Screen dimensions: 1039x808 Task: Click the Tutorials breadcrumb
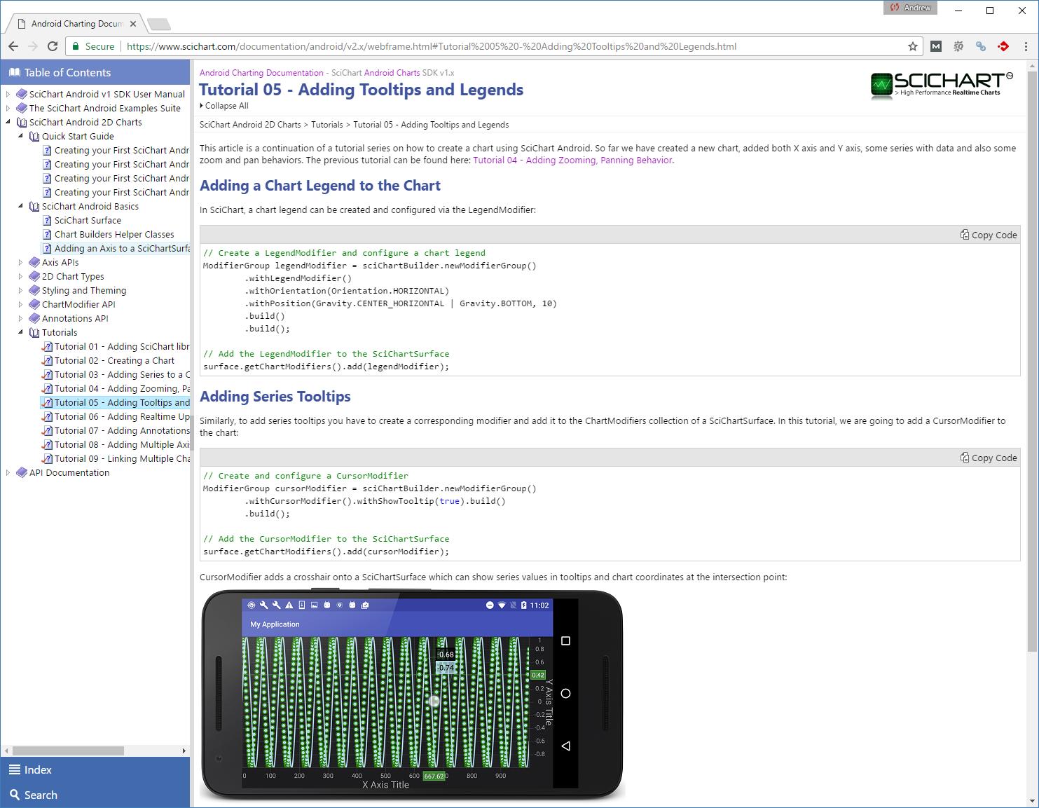tap(327, 125)
